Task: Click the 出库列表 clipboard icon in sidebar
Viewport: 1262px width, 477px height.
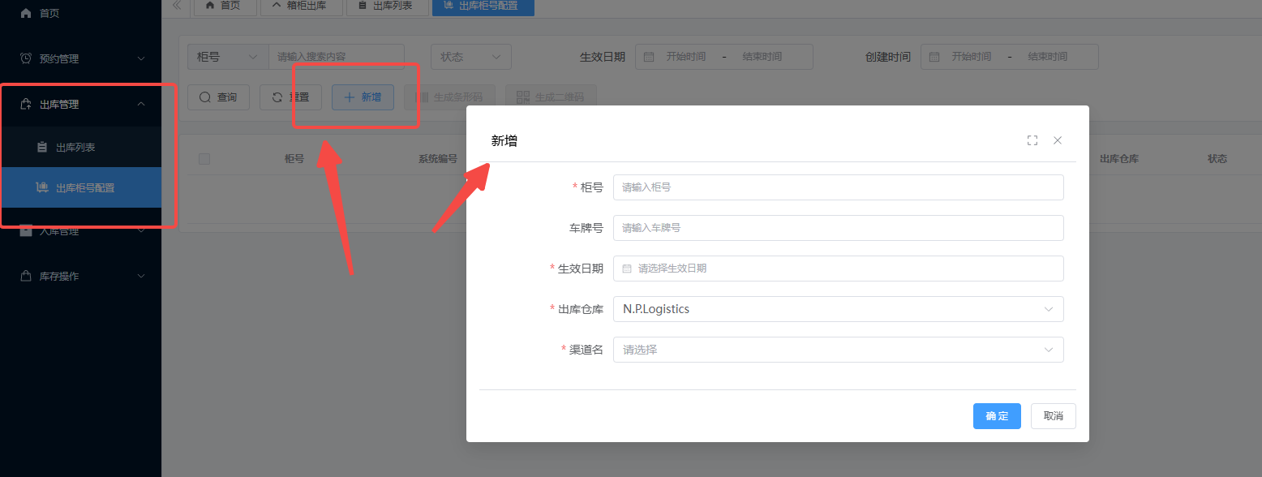Action: (x=42, y=148)
